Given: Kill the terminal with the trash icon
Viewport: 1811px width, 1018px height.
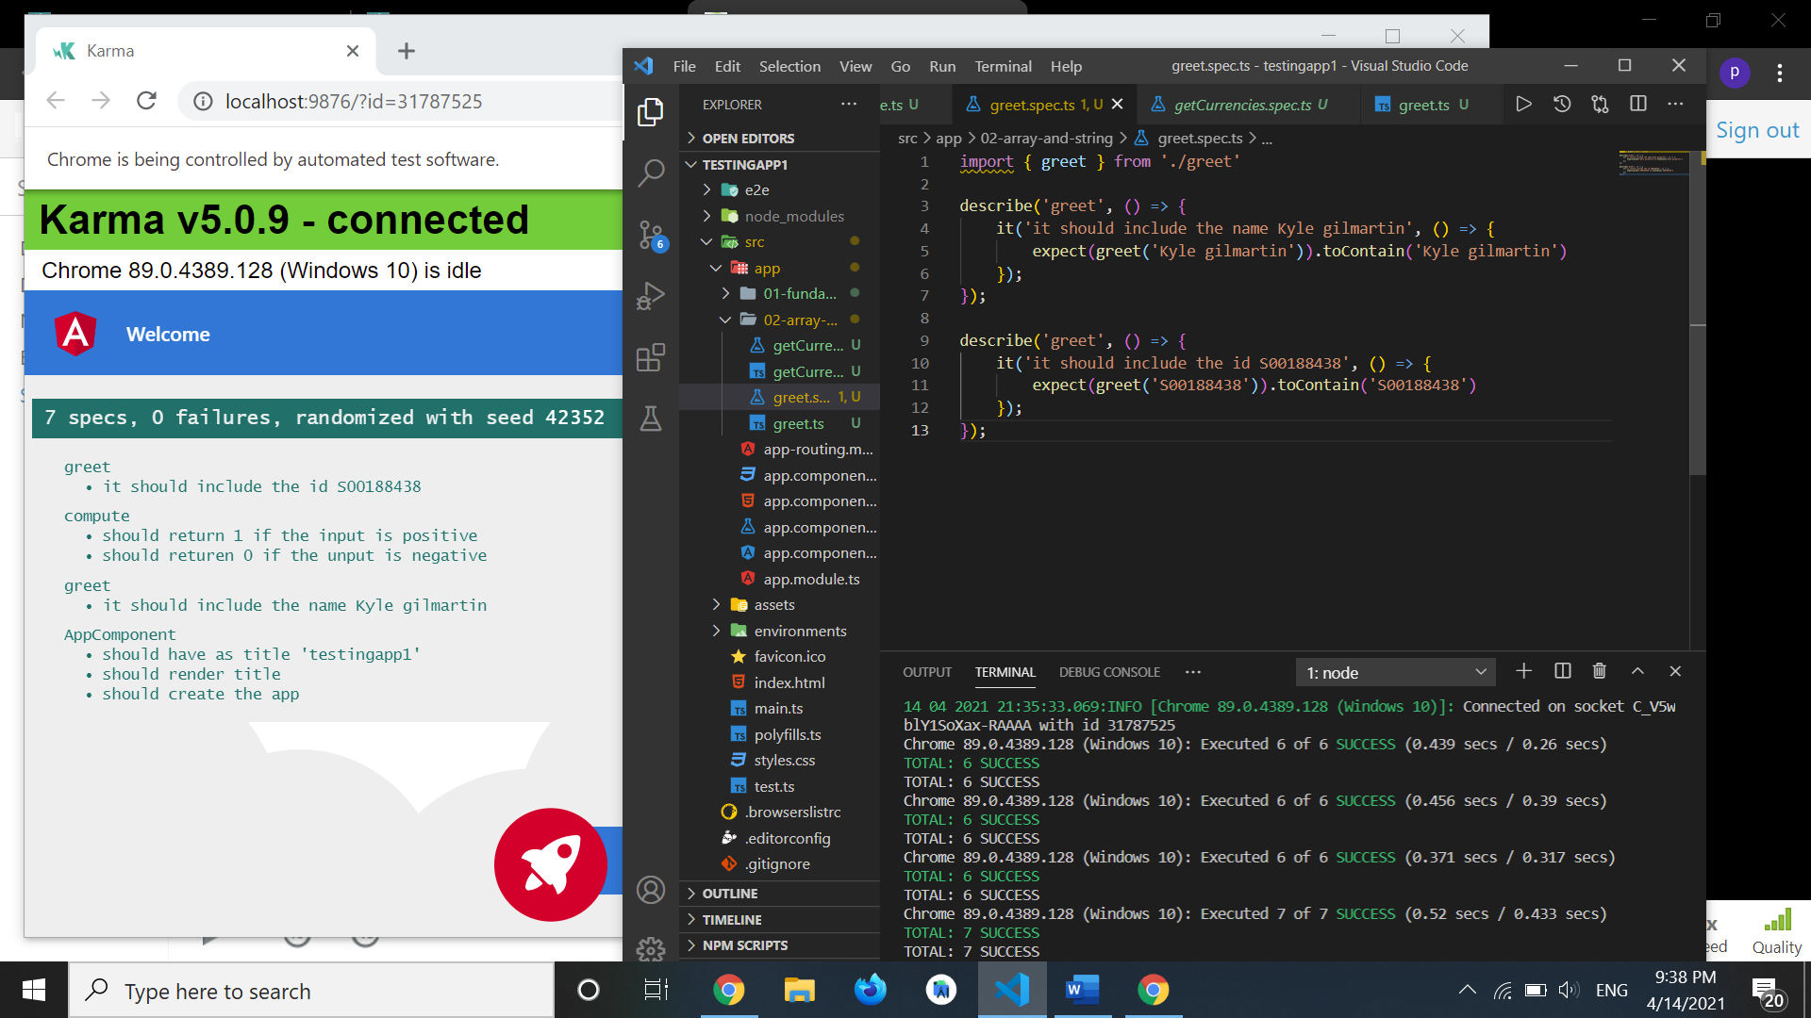Looking at the screenshot, I should 1600,671.
